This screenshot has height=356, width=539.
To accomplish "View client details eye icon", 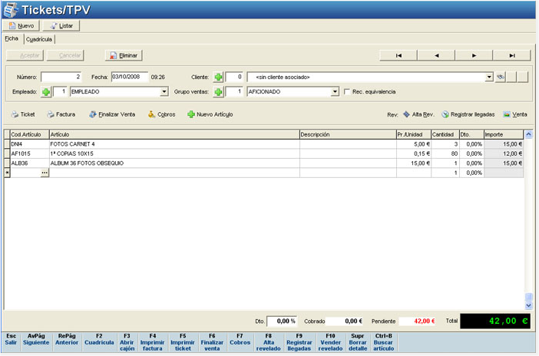I will point(501,77).
